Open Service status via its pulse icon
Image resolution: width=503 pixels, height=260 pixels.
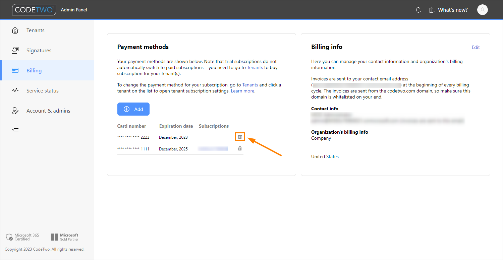[x=15, y=90]
